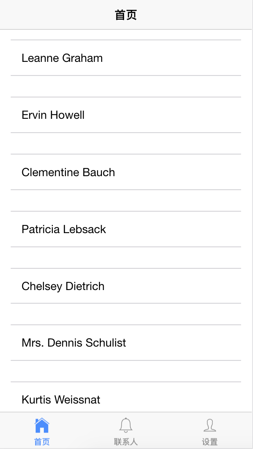Select Mrs. Dennis Schulist
This screenshot has height=449, width=253.
pos(74,343)
